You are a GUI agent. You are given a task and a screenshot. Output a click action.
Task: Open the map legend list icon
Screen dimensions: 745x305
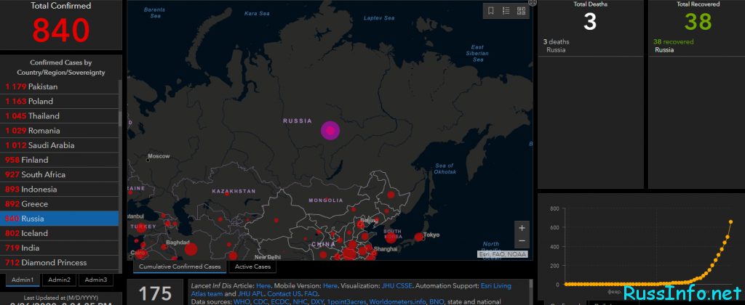coord(506,11)
